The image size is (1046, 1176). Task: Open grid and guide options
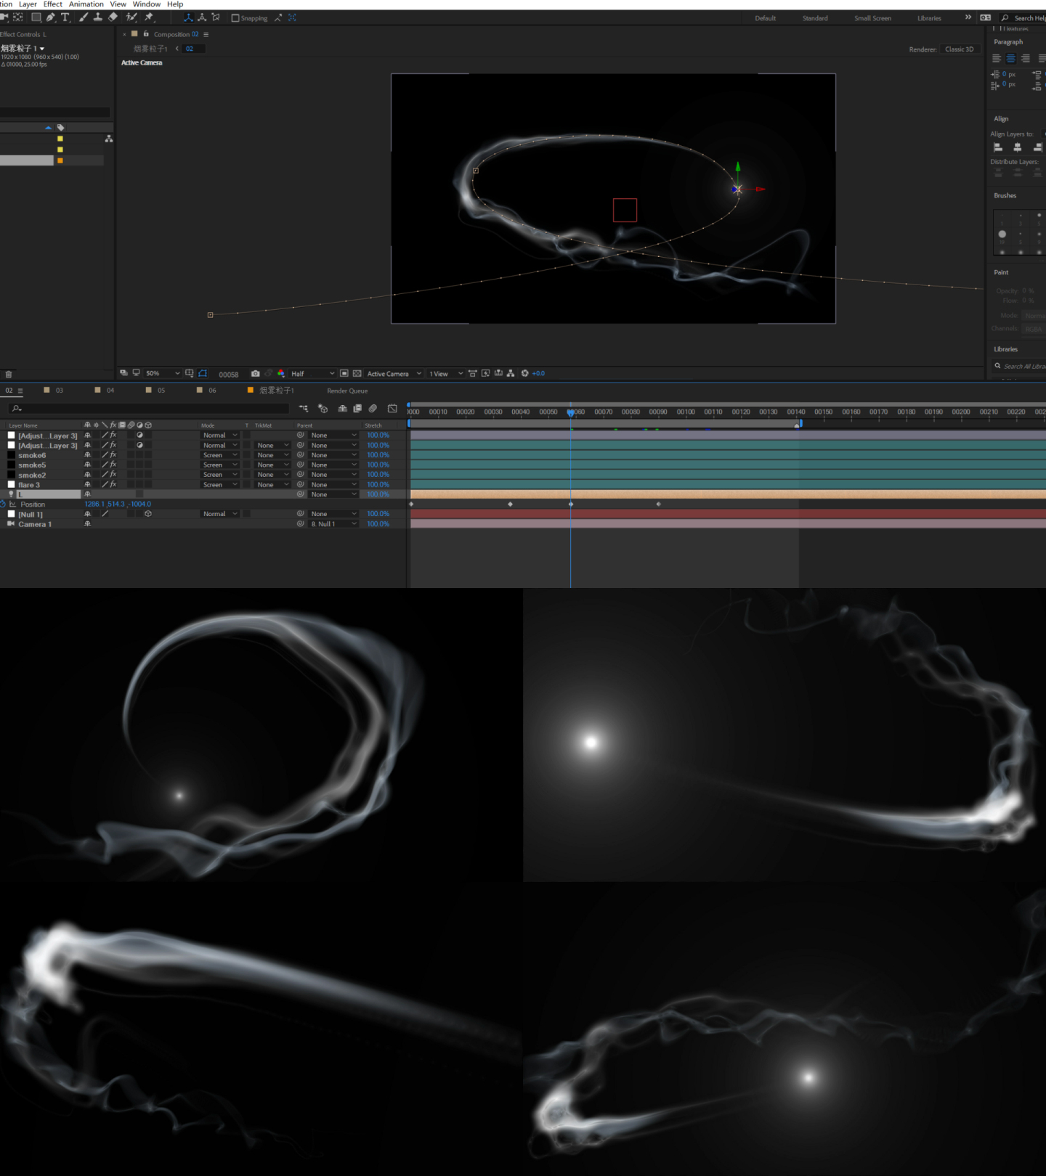[x=190, y=374]
